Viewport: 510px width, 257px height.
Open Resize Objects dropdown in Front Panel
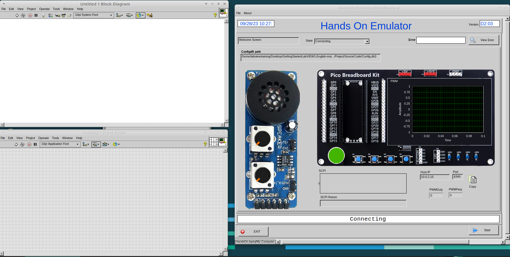(x=106, y=144)
